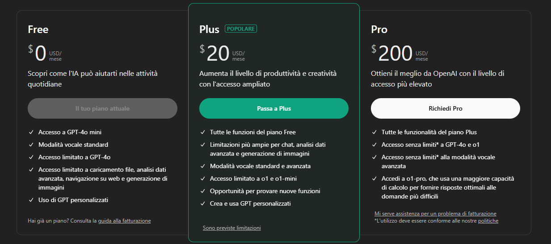Click the Il tuo piano attuale button
The width and height of the screenshot is (551, 244).
click(x=102, y=108)
